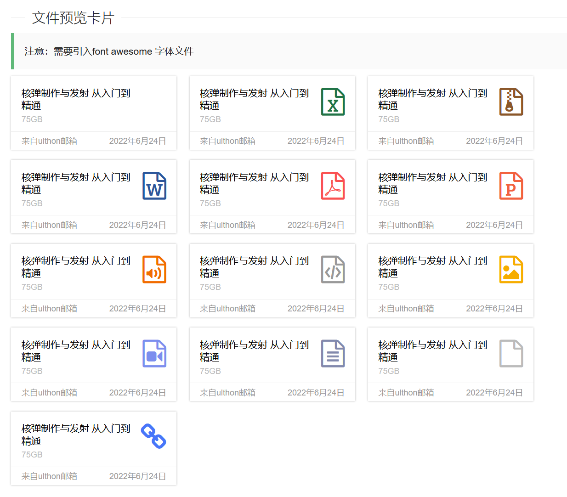Click the yellow image file icon
The width and height of the screenshot is (567, 497).
511,269
